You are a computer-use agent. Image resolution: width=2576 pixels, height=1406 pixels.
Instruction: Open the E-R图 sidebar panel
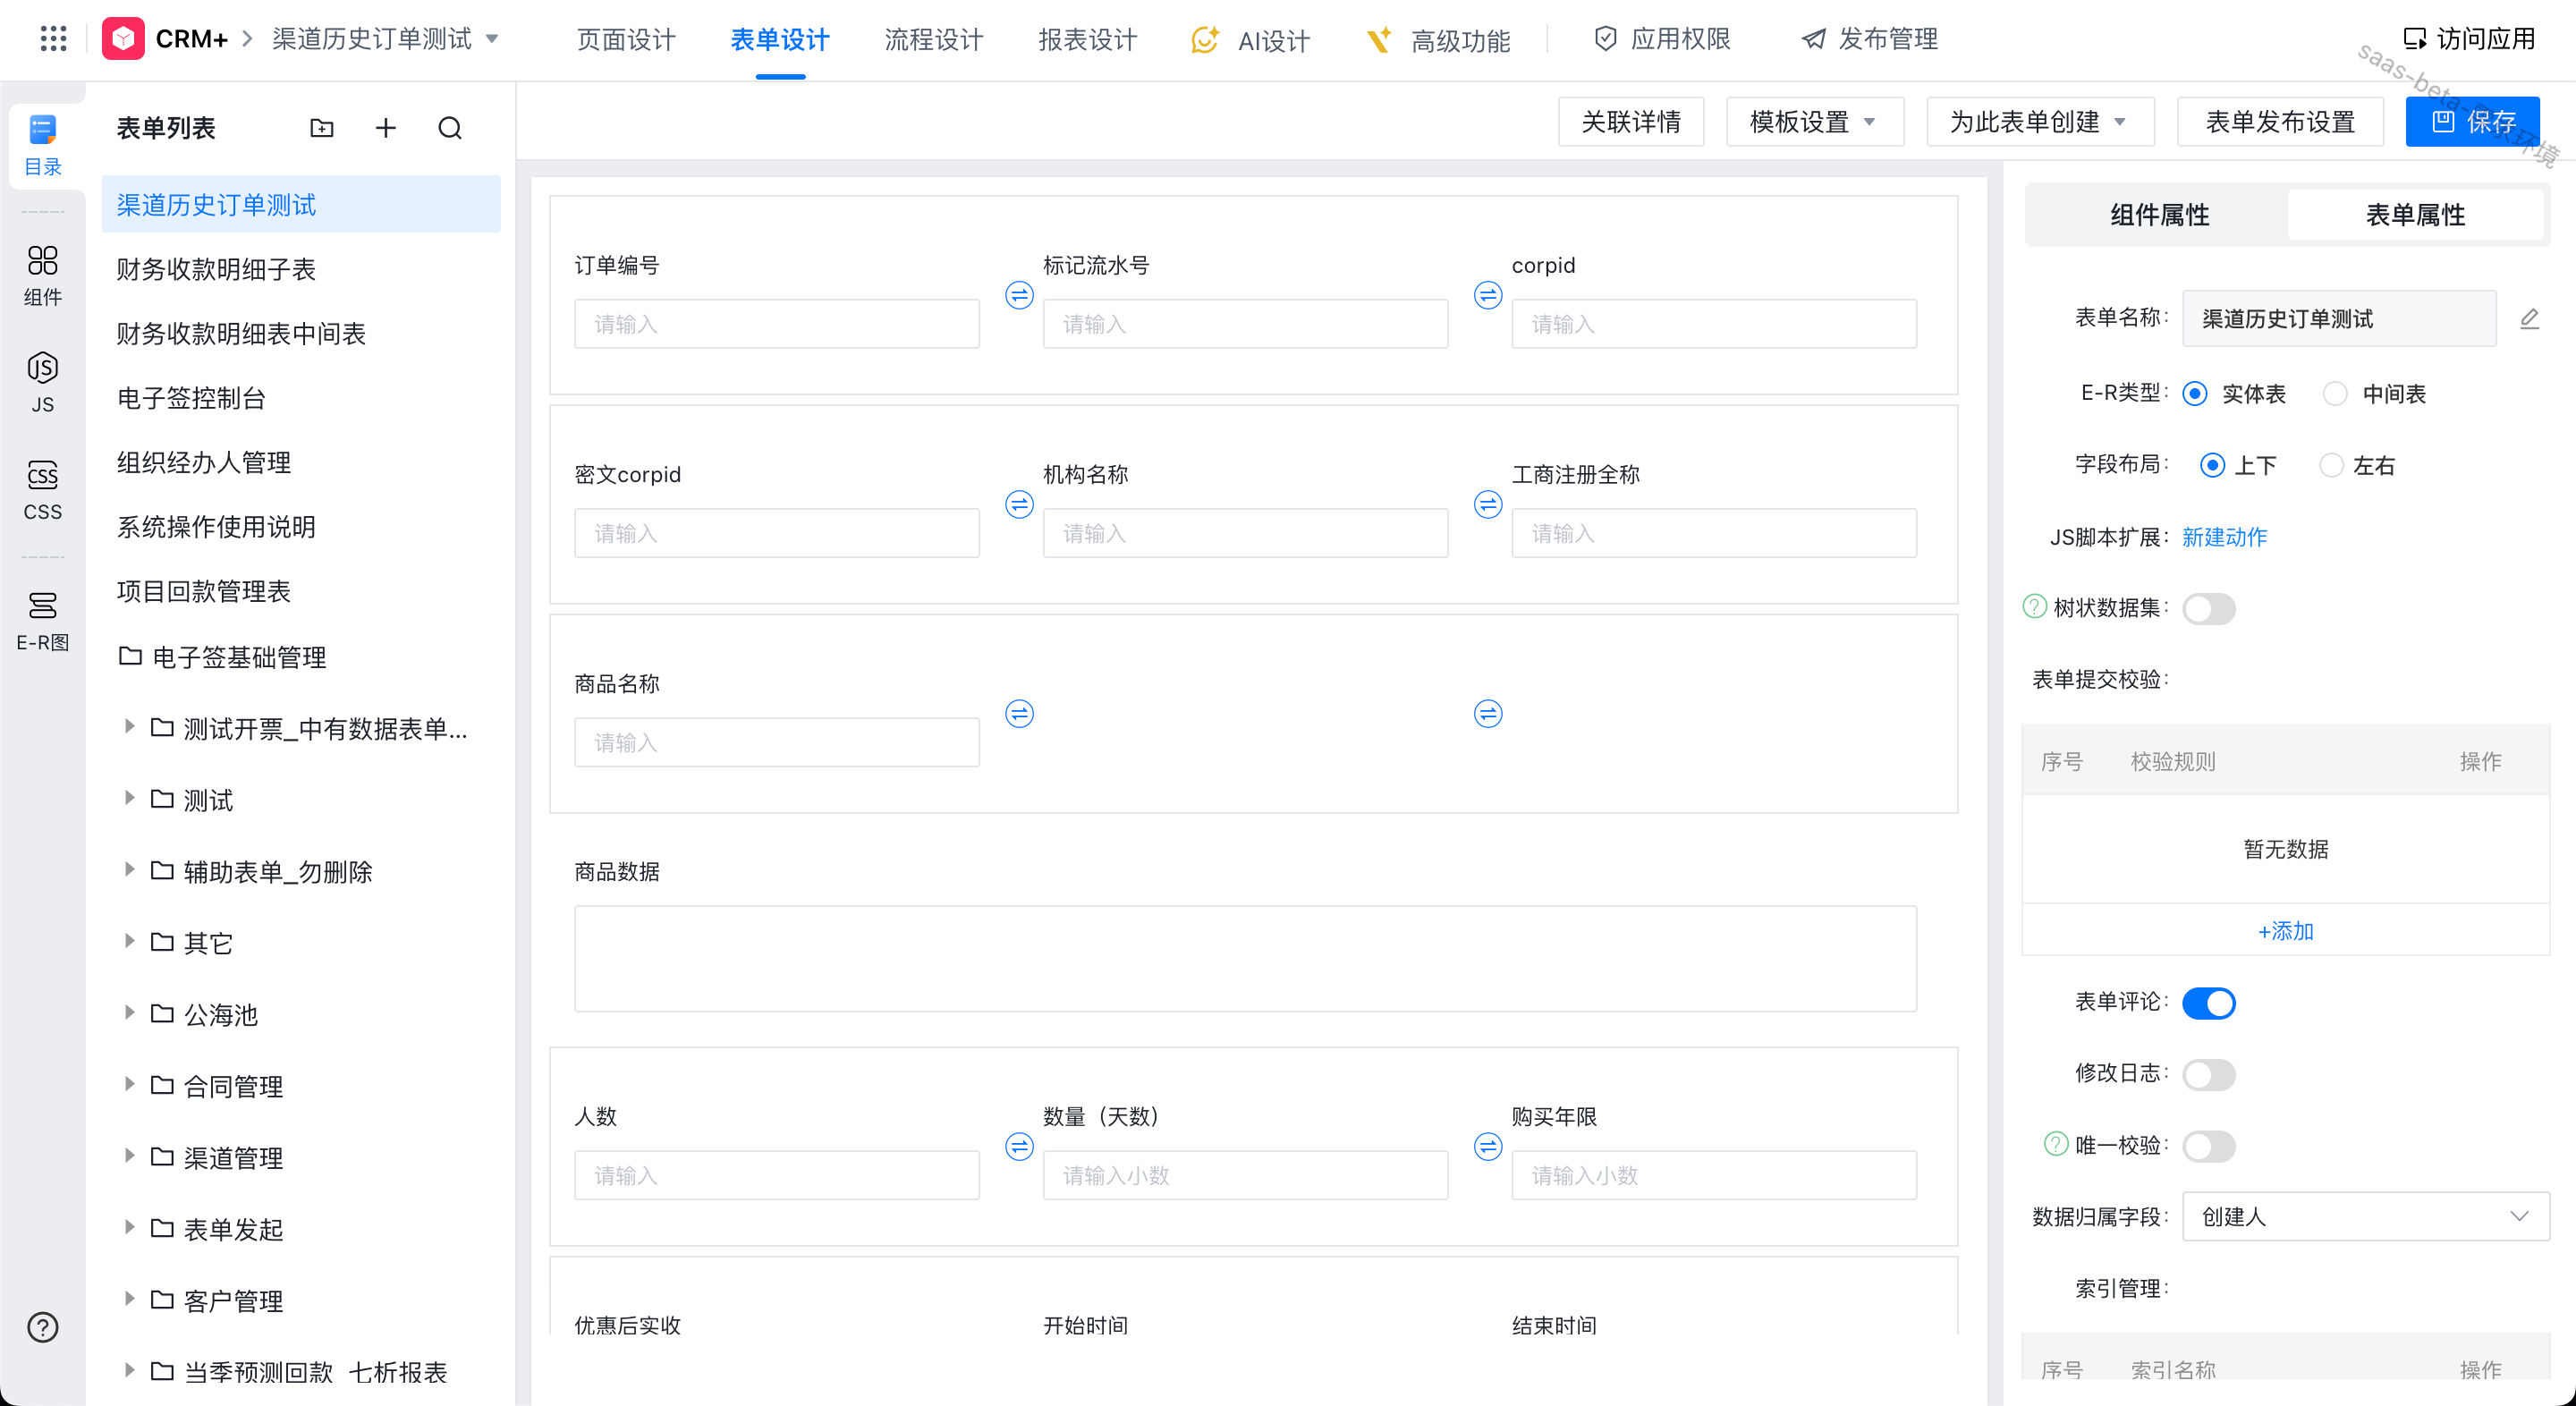point(42,619)
